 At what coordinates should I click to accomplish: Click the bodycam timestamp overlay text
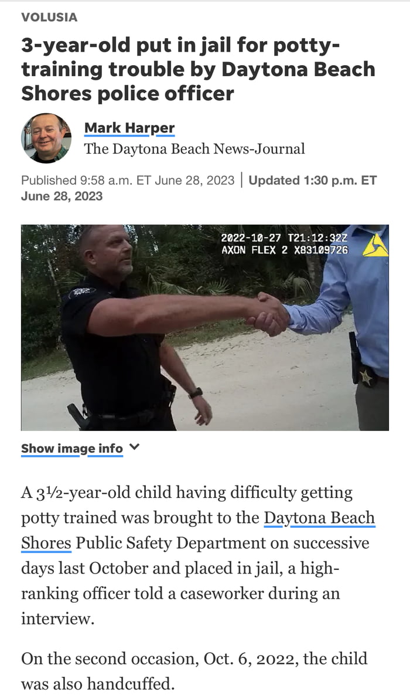click(x=284, y=238)
